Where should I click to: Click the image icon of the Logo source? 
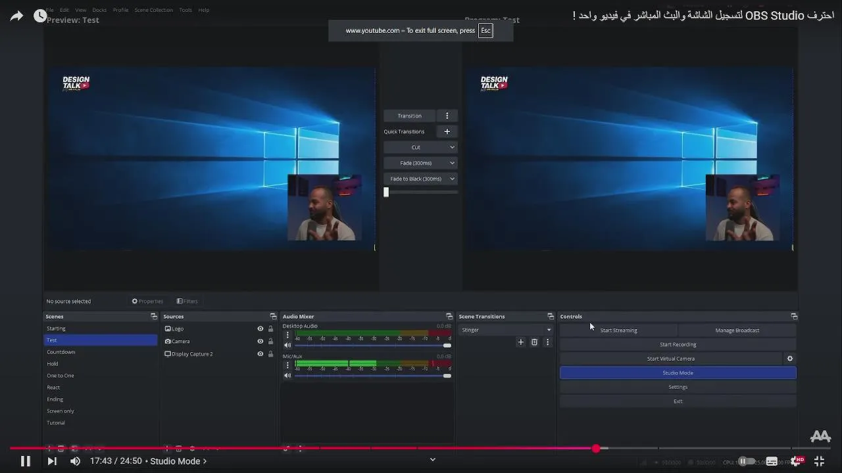click(168, 328)
